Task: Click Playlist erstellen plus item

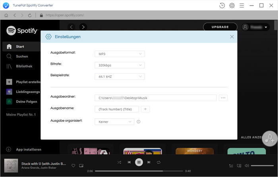Action: coord(23,82)
